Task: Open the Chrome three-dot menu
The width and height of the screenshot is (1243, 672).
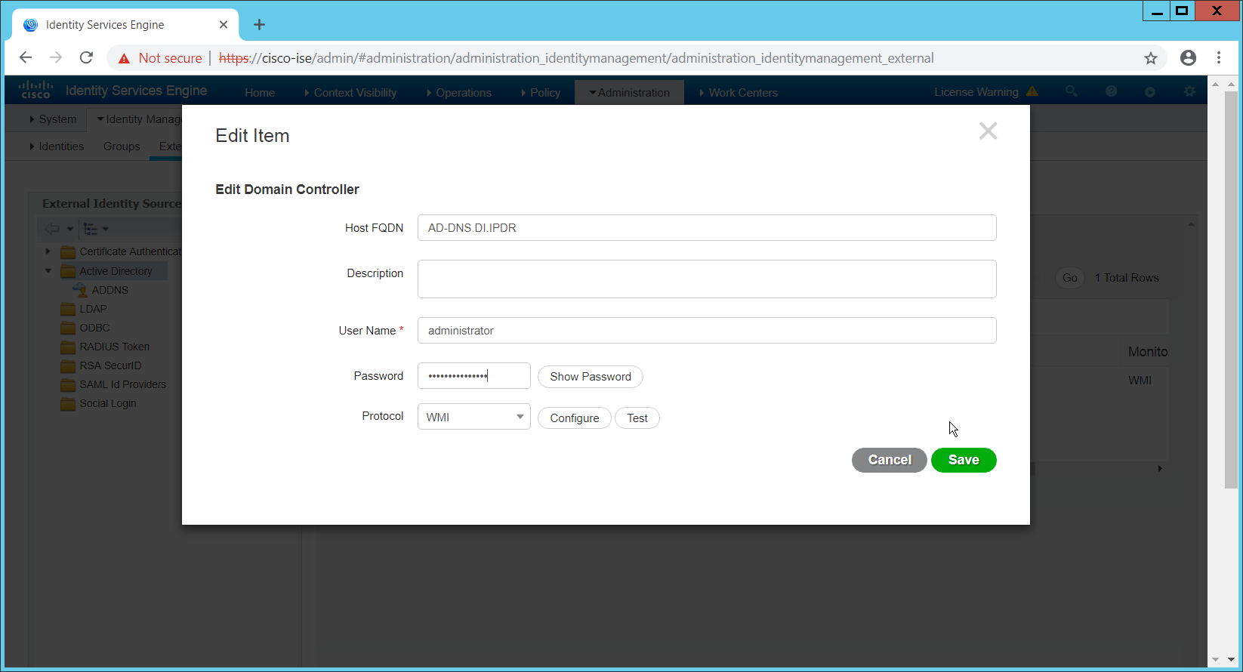Action: tap(1219, 58)
